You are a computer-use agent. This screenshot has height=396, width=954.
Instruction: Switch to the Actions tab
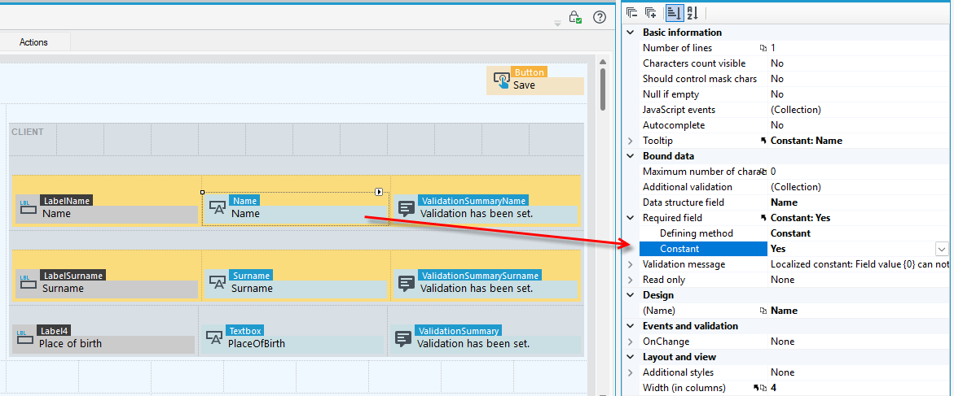pos(33,42)
